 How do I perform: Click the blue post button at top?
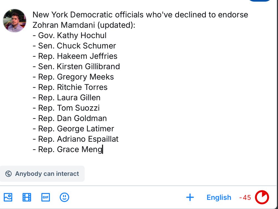point(259,1)
